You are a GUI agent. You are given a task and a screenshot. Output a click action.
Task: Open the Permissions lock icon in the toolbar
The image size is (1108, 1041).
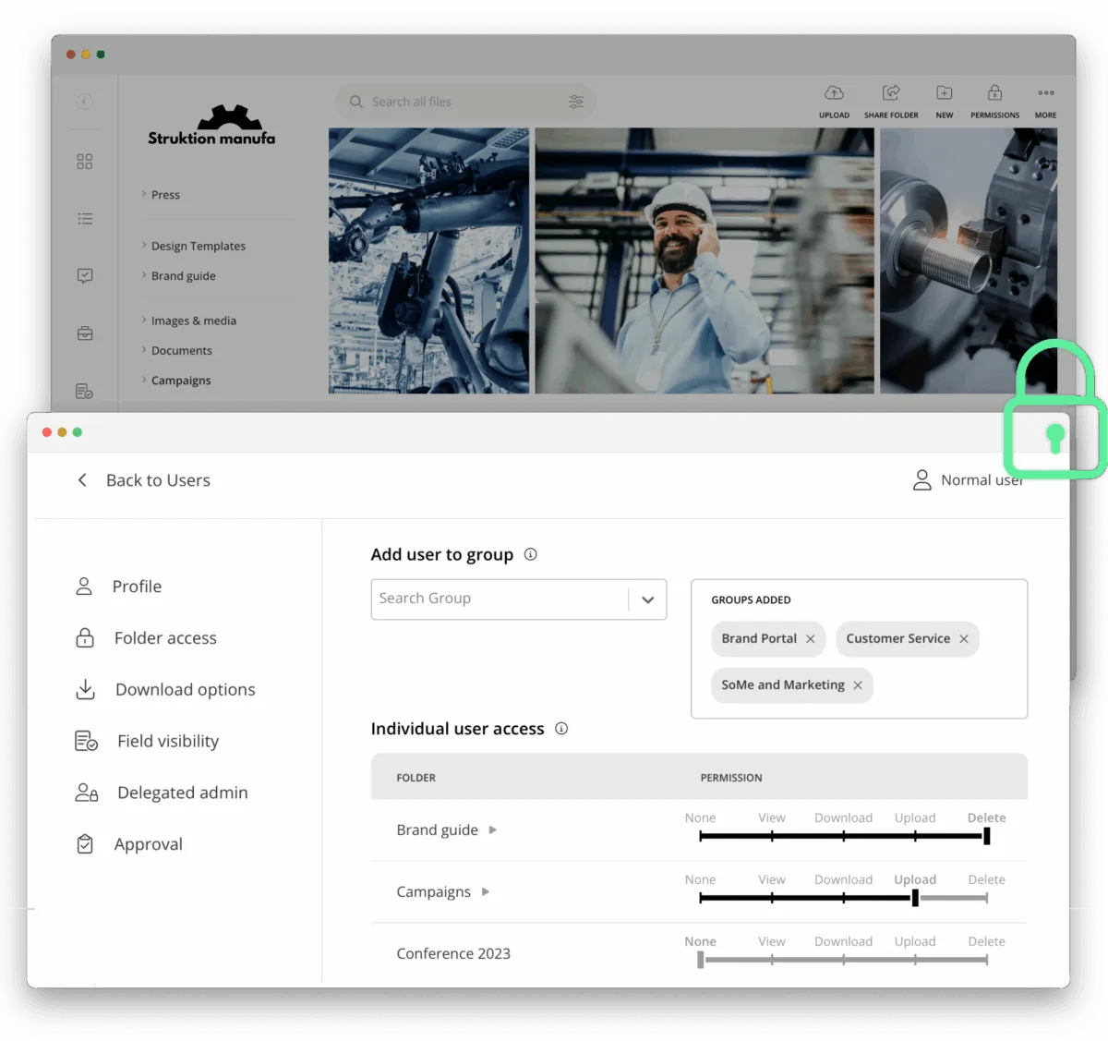(994, 92)
